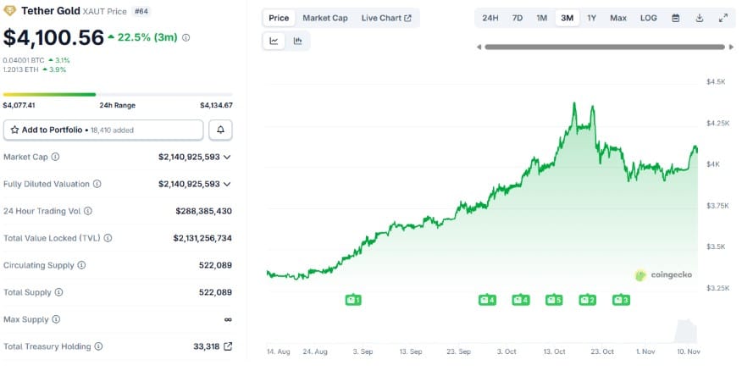742x371 pixels.
Task: Click the chart range scrollbar
Action: click(604, 47)
